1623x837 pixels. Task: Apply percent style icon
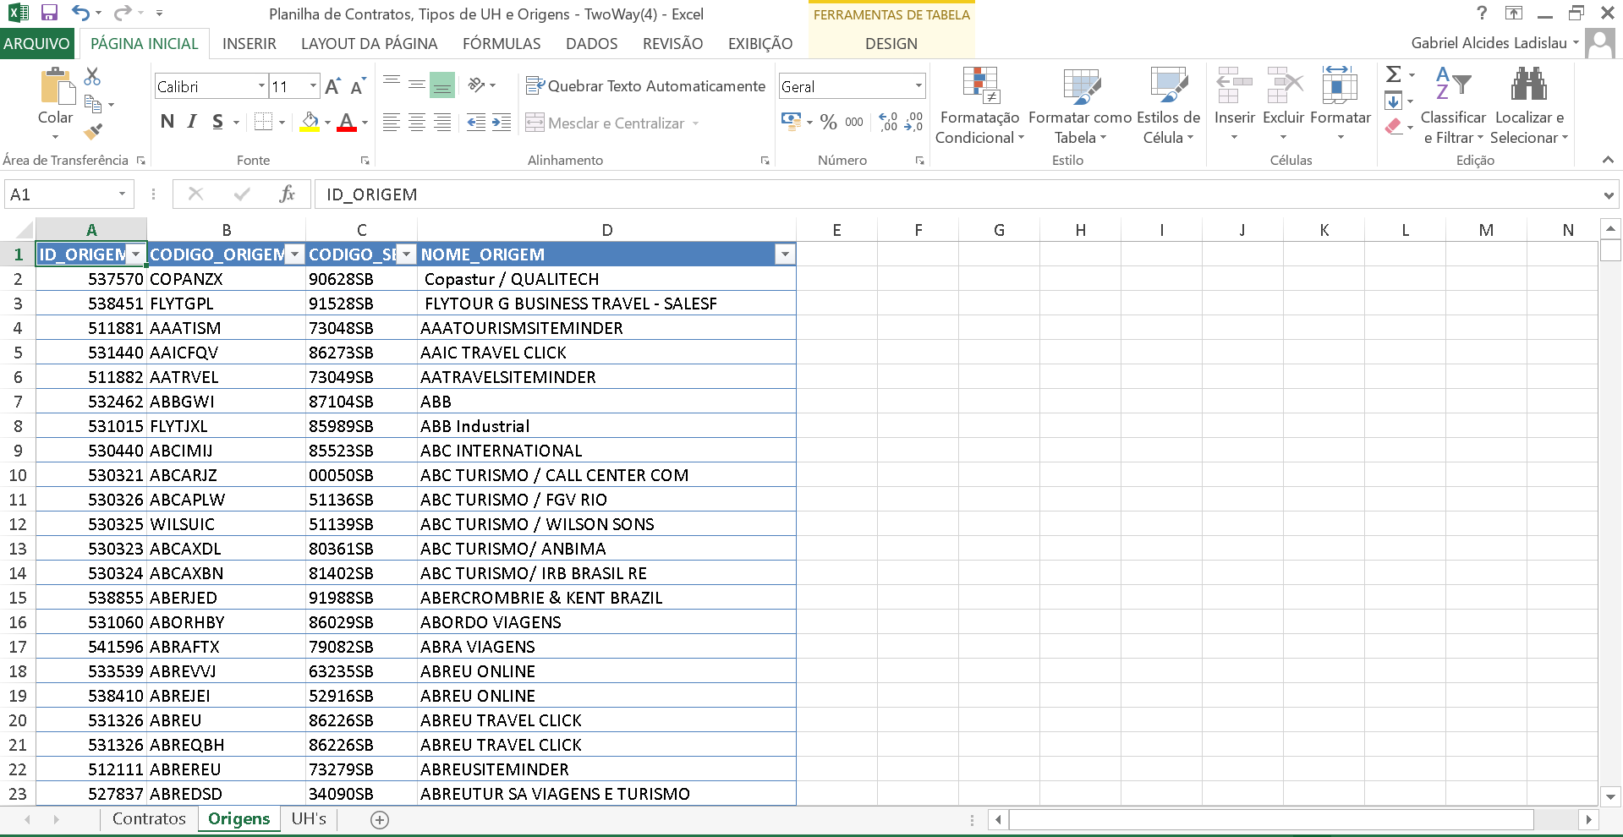(829, 123)
